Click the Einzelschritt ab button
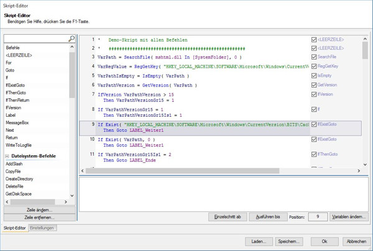The image size is (373, 251). coord(228,217)
